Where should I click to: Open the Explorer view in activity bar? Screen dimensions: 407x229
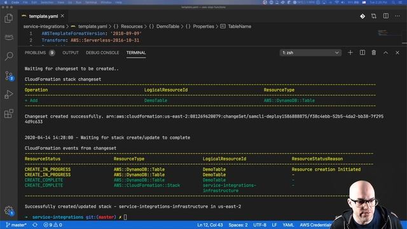tap(8, 18)
